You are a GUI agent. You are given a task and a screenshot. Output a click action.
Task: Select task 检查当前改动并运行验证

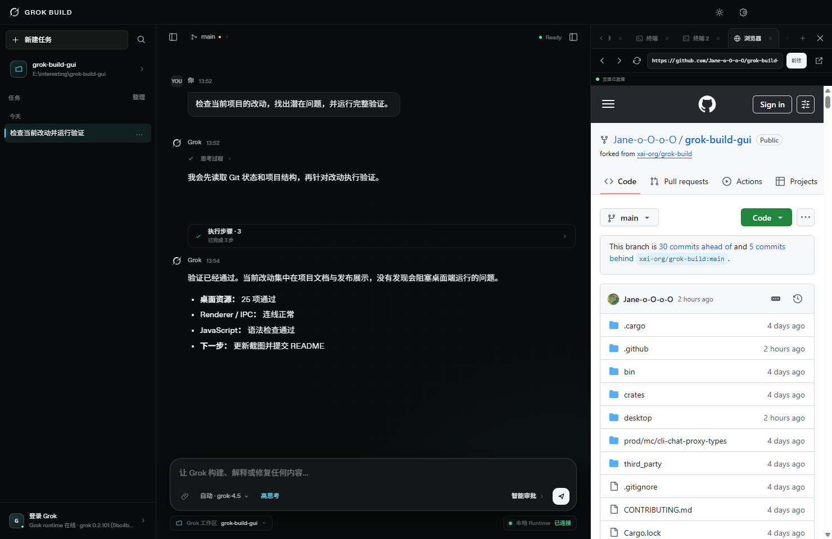78,133
